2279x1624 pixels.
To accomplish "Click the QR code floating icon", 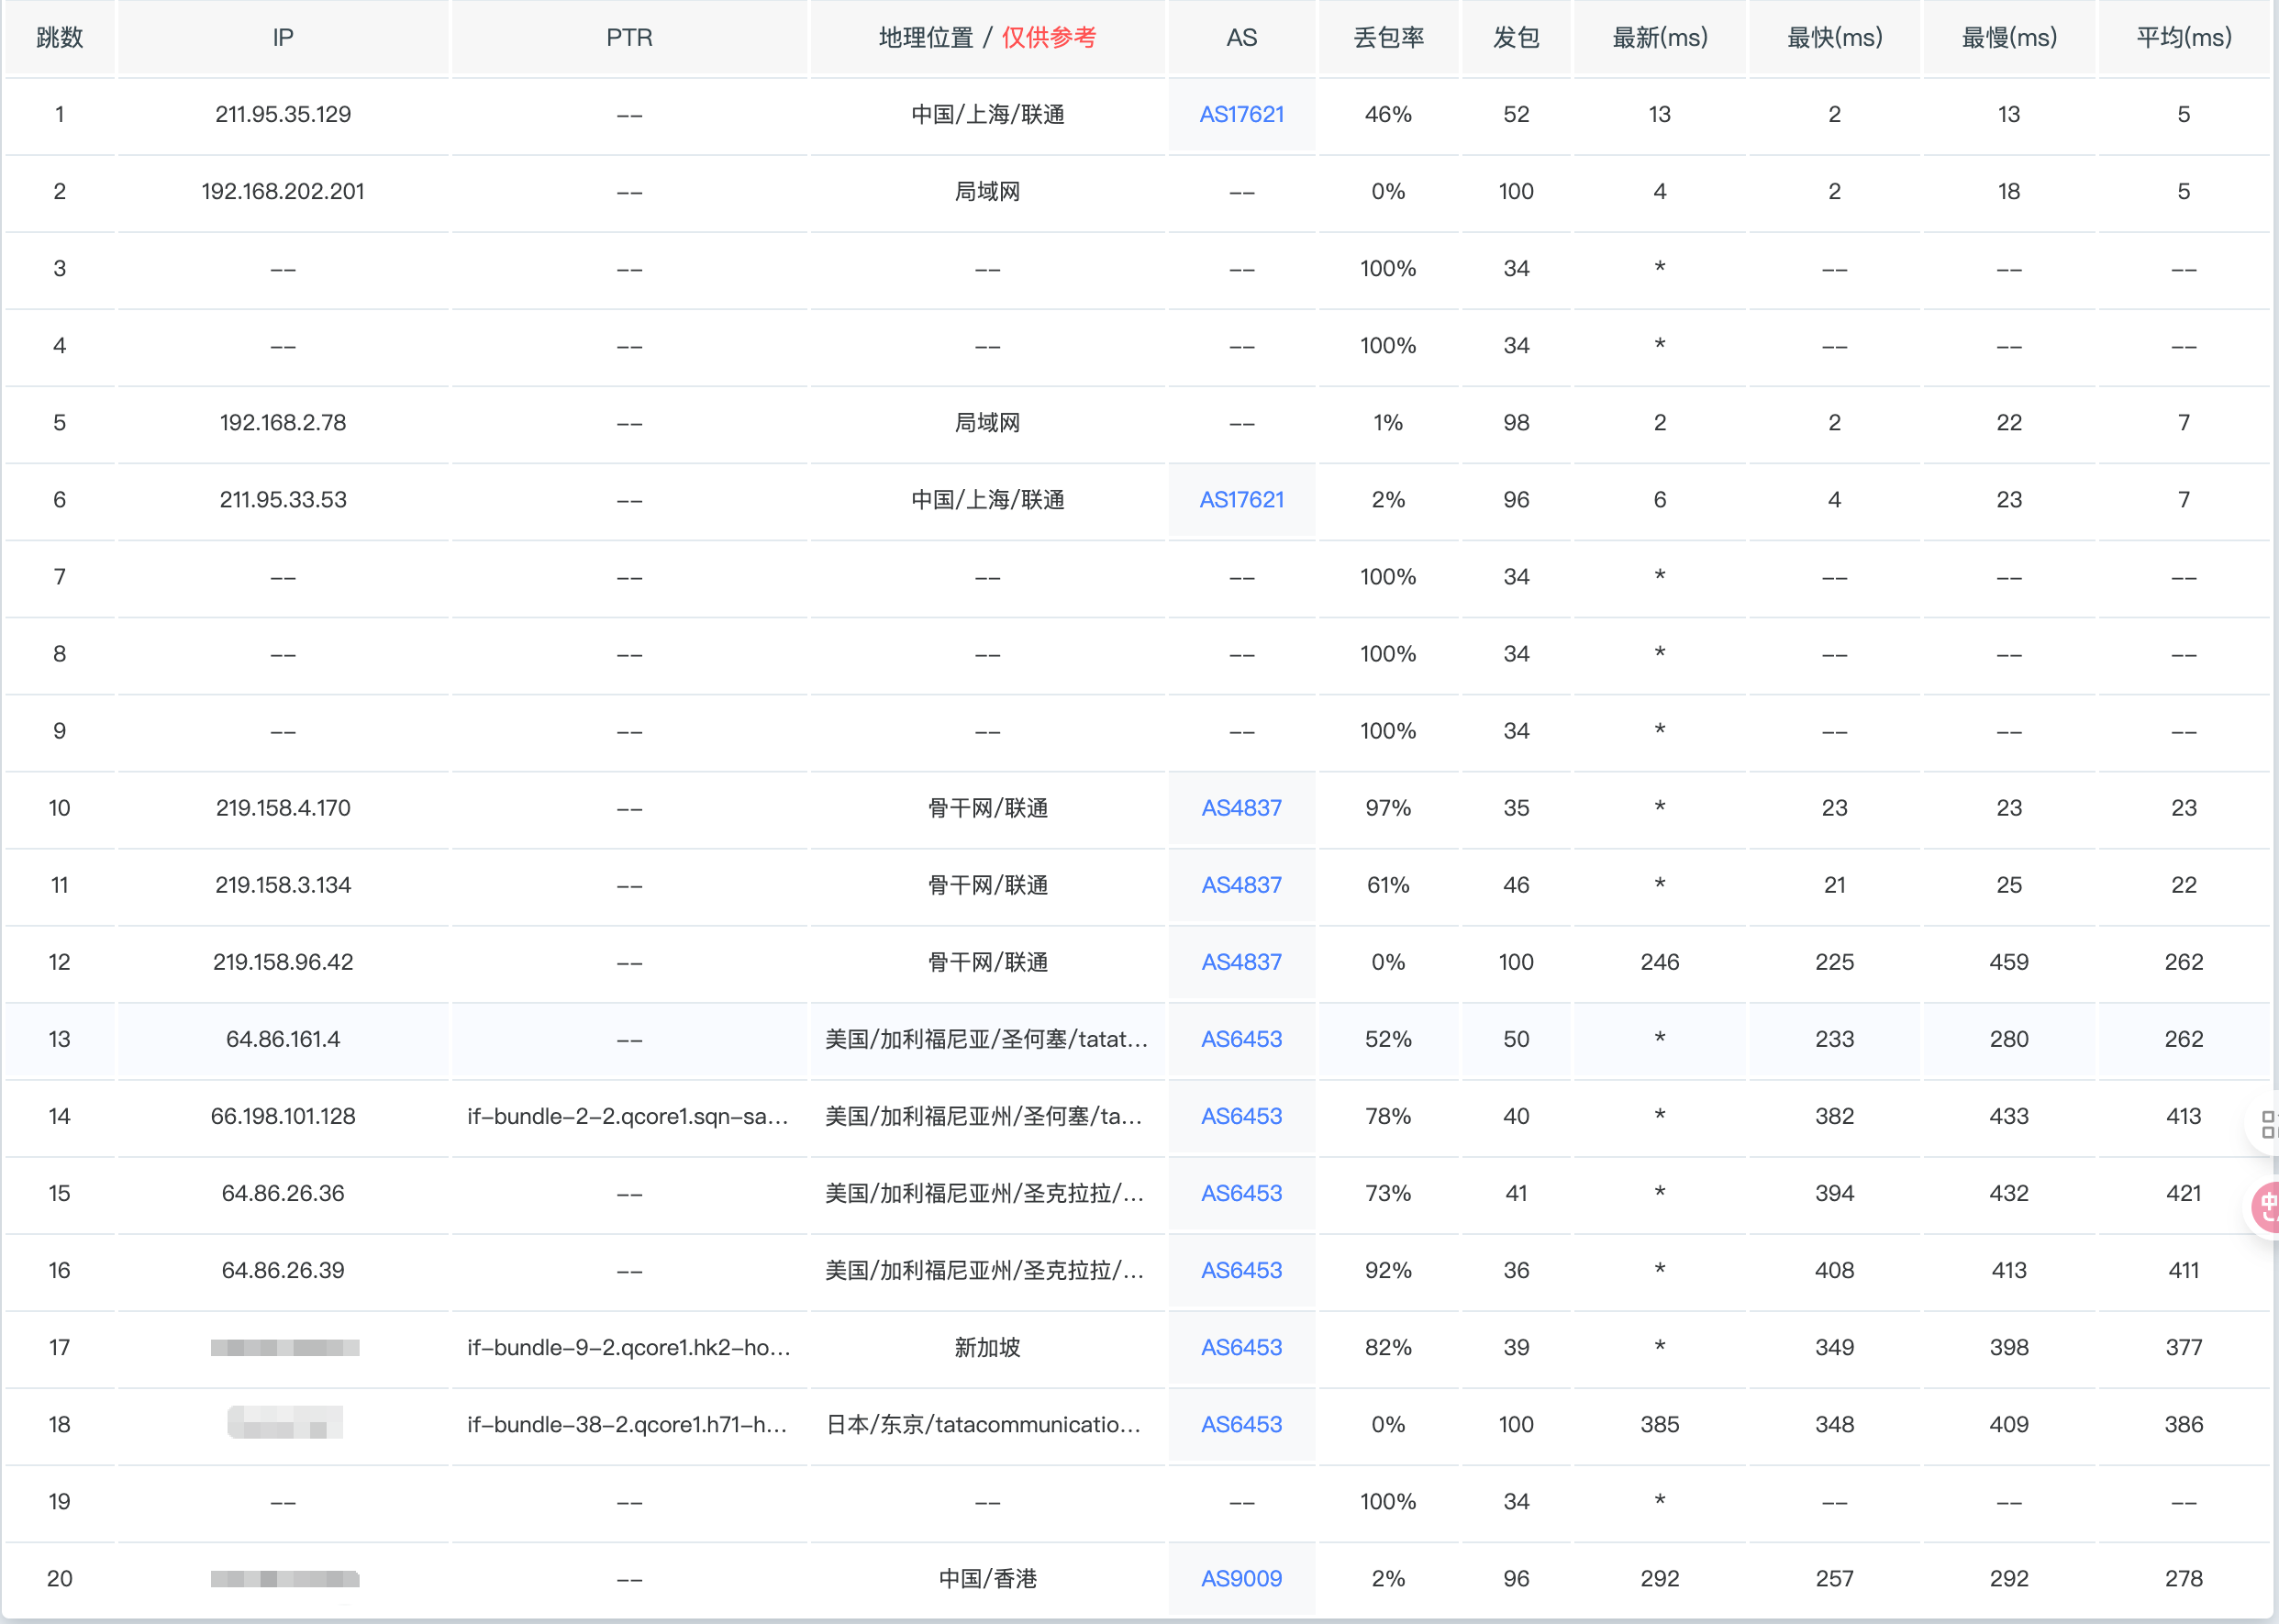I will click(2267, 1125).
